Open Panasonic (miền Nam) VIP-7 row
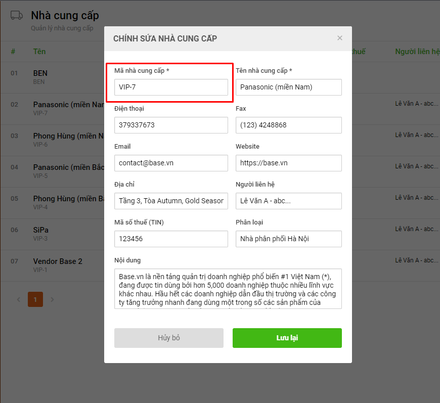Screen dimensions: 440x403 tap(52, 109)
